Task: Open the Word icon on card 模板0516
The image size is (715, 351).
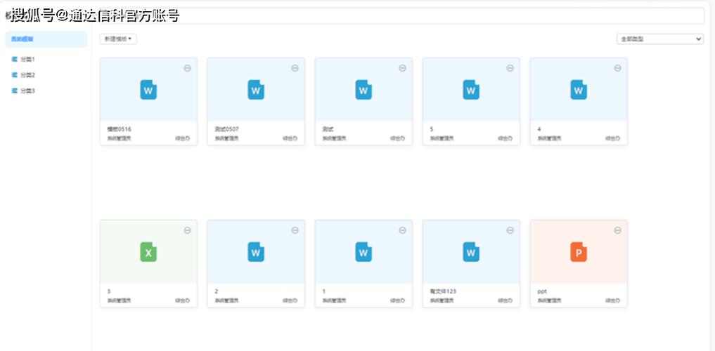Action: pyautogui.click(x=148, y=90)
